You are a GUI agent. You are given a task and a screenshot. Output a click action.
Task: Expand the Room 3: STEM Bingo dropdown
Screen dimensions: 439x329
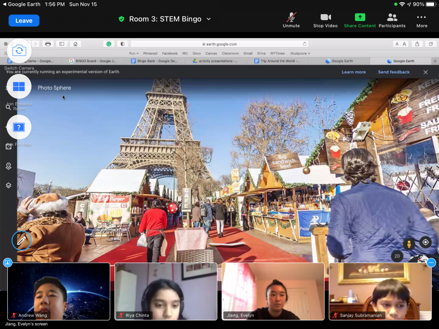point(209,19)
